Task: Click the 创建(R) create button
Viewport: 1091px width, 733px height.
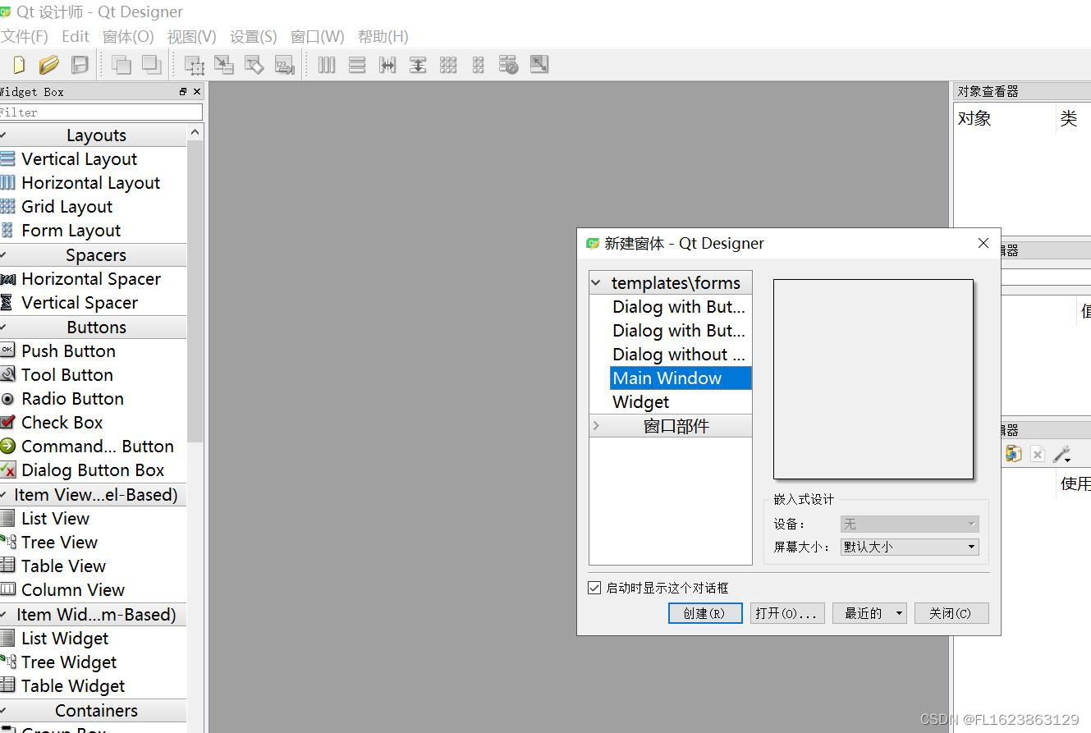Action: pyautogui.click(x=705, y=613)
